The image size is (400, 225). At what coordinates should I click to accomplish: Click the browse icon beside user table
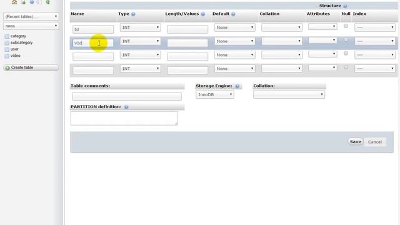point(7,49)
